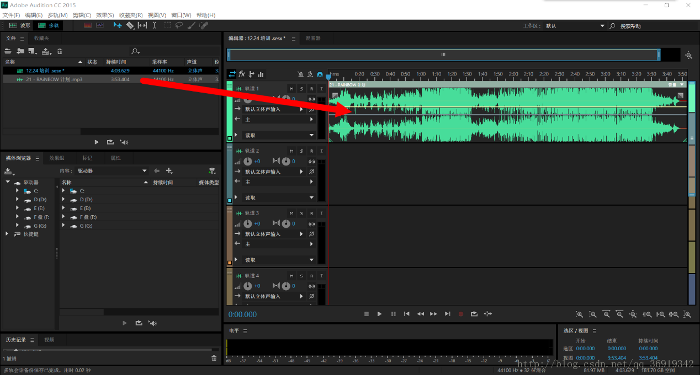Skip selection icon in transport
The image size is (700, 375).
(487, 314)
